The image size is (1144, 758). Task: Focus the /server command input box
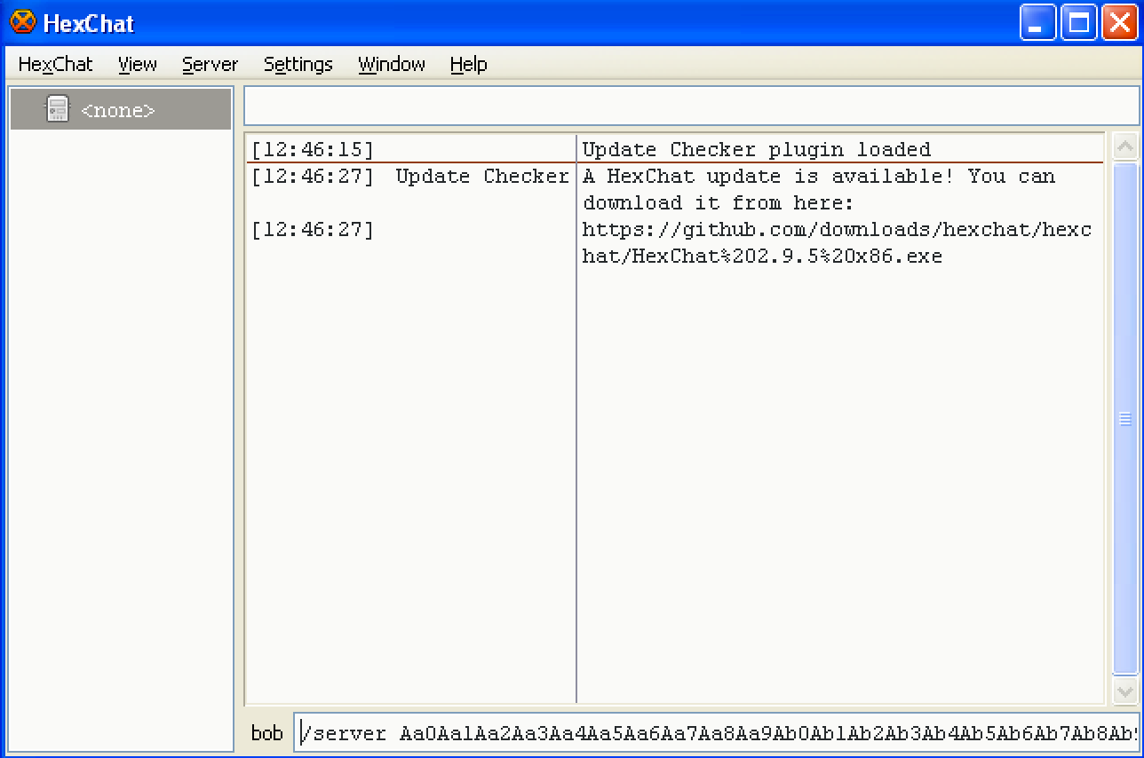click(716, 733)
